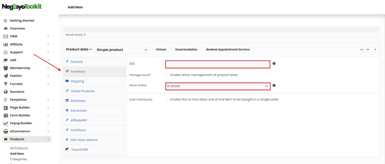Screen dimensions: 385x164
Task: Click the Getting Started grid icon
Action: click(x=5, y=21)
